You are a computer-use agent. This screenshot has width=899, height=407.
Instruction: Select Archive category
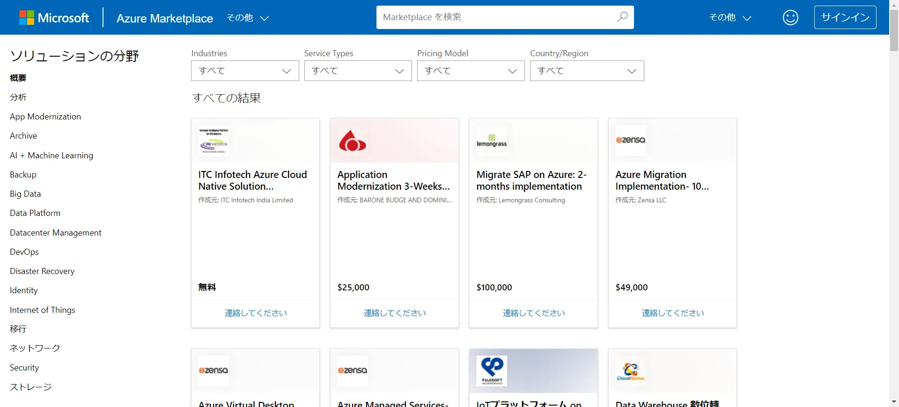tap(23, 136)
